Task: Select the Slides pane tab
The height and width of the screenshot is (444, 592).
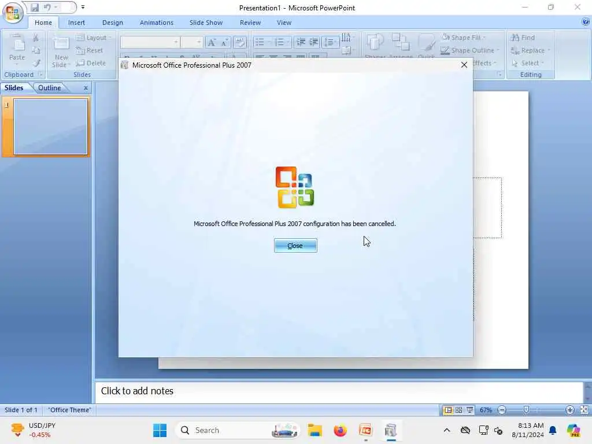Action: point(14,88)
